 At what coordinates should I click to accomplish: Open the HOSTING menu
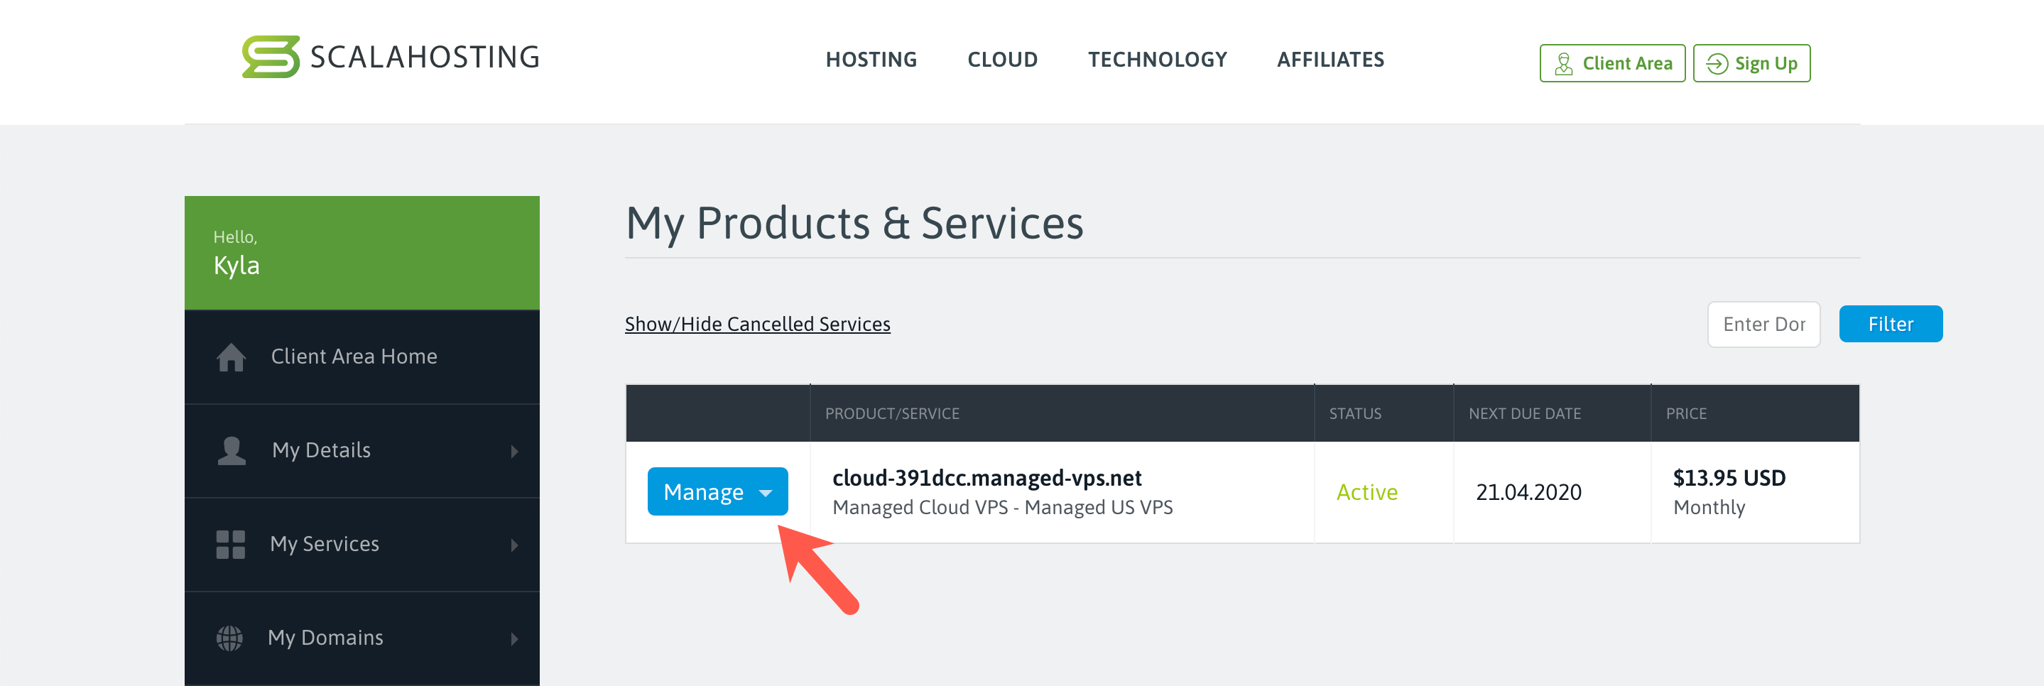[x=871, y=60]
